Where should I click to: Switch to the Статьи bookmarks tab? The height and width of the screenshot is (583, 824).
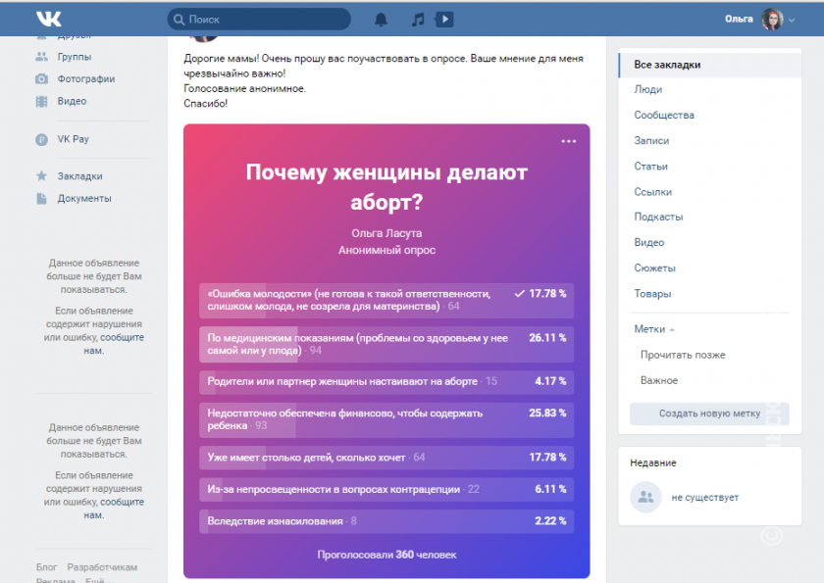(x=650, y=167)
